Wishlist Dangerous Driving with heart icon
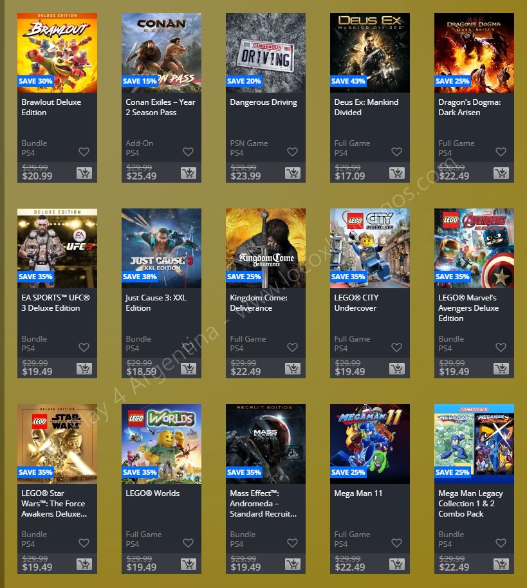 293,151
